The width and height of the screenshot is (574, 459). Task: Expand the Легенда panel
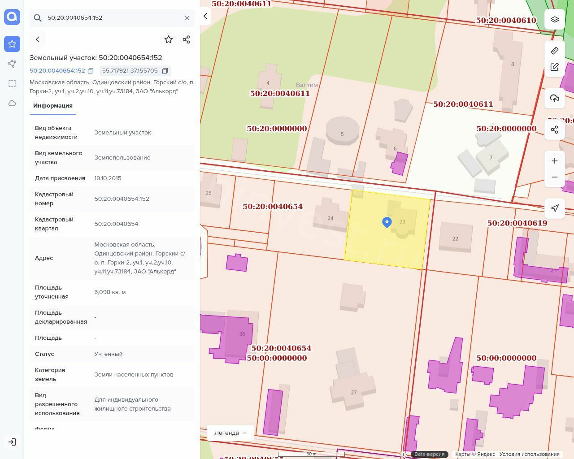[x=230, y=433]
